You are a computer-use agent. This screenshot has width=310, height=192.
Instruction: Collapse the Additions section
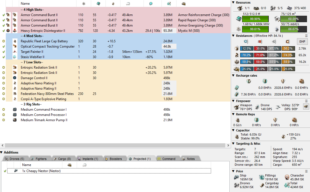(2, 152)
